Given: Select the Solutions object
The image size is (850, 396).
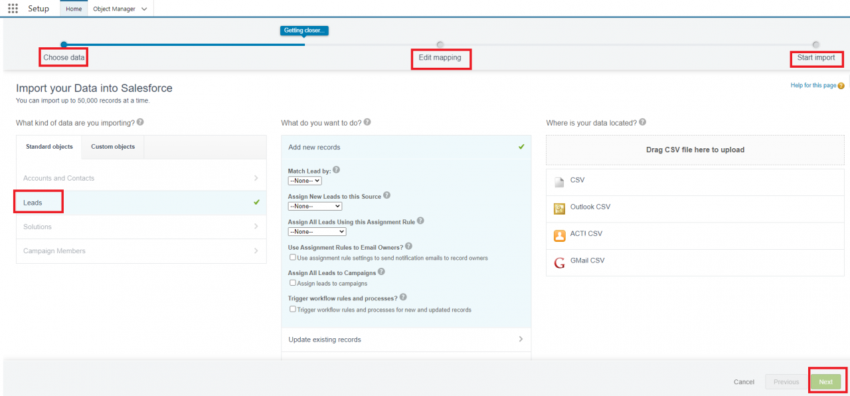Looking at the screenshot, I should [x=141, y=227].
